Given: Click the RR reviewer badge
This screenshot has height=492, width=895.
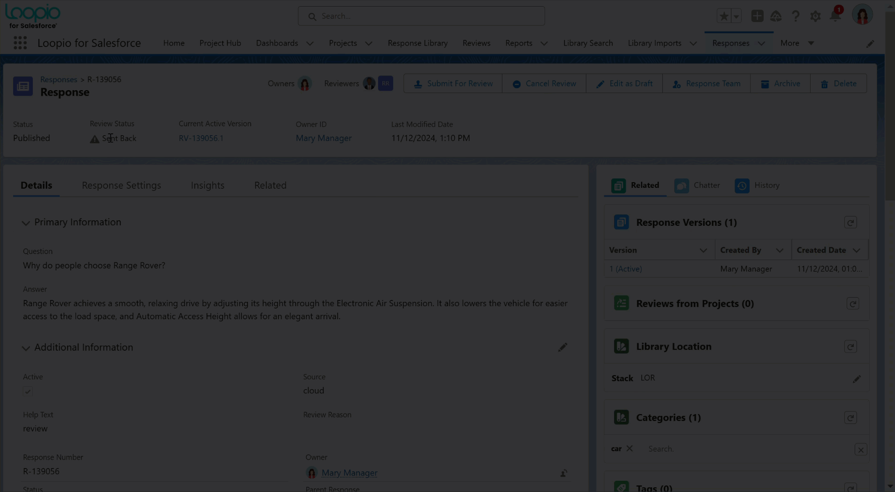Looking at the screenshot, I should [x=386, y=84].
